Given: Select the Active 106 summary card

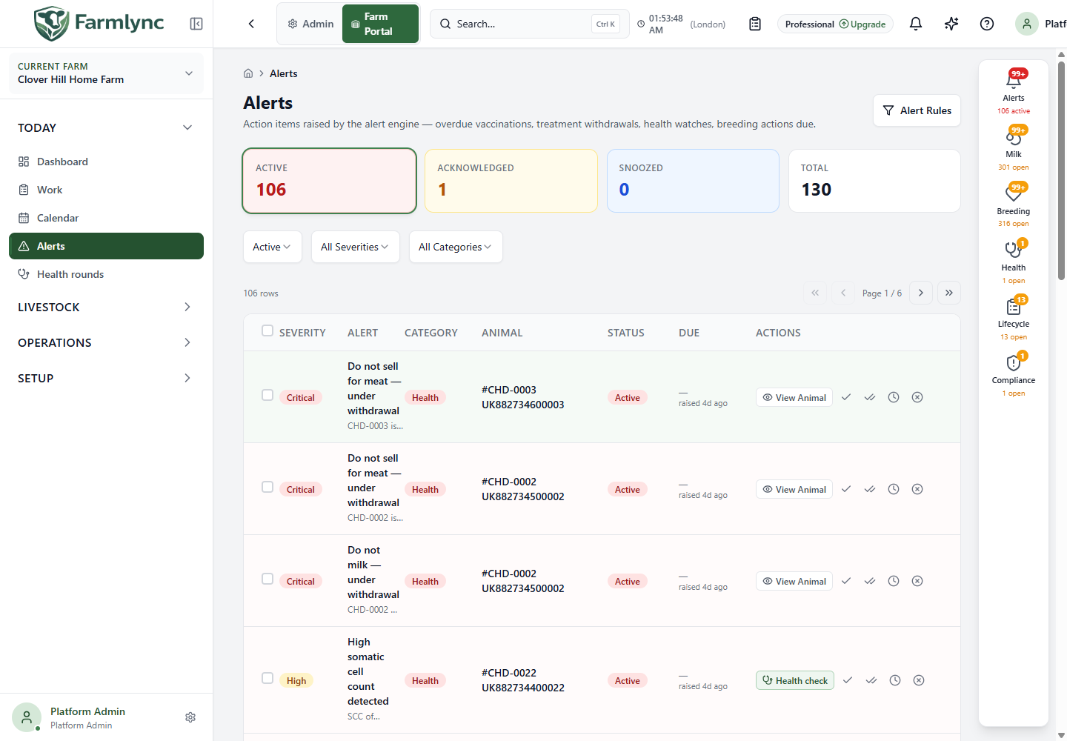Looking at the screenshot, I should point(329,181).
